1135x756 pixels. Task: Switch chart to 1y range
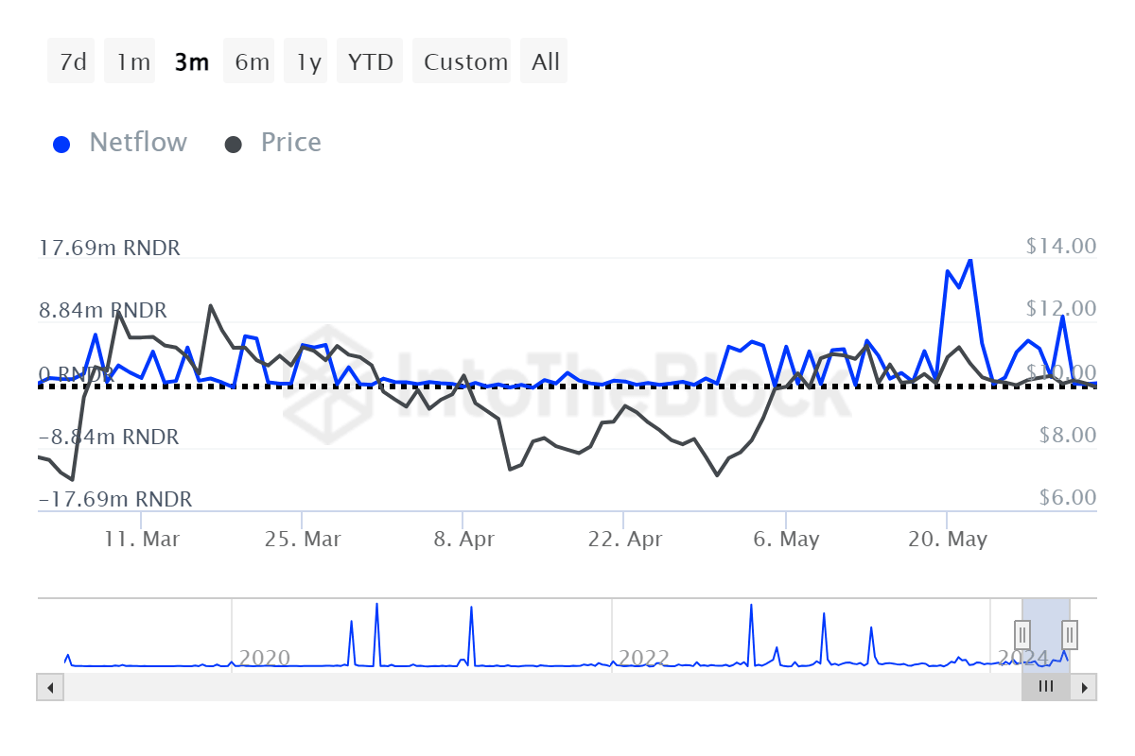pyautogui.click(x=309, y=61)
